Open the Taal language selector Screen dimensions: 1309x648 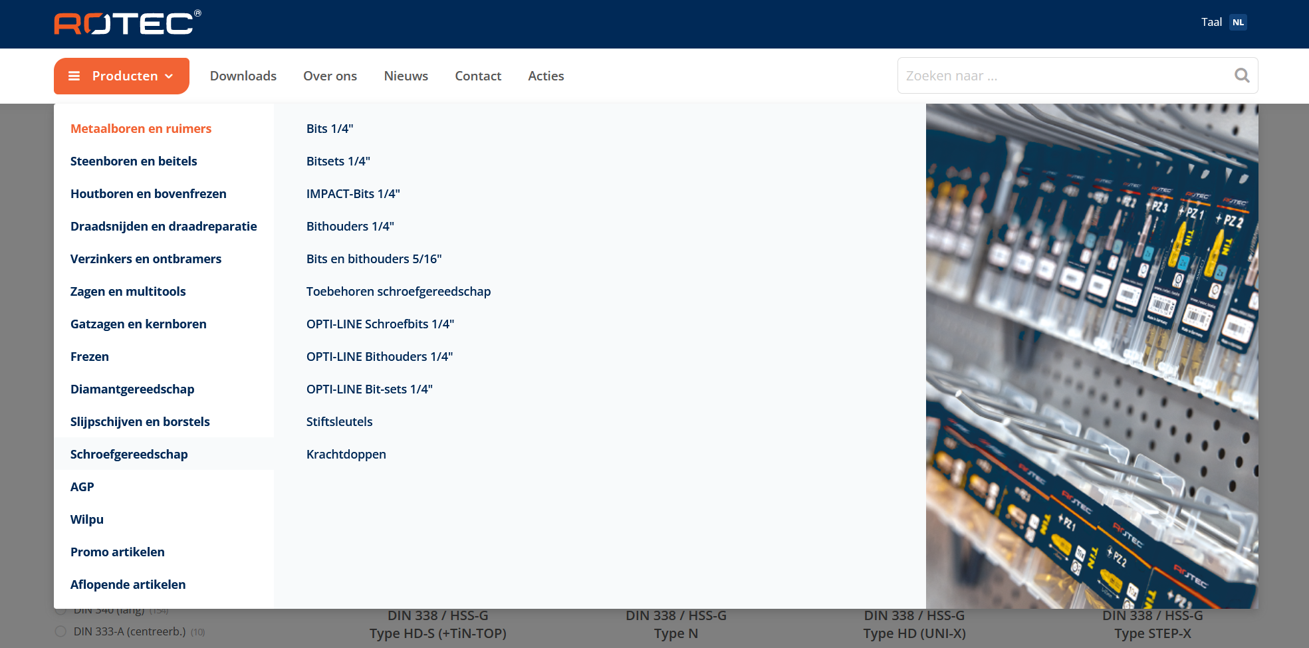pos(1211,23)
